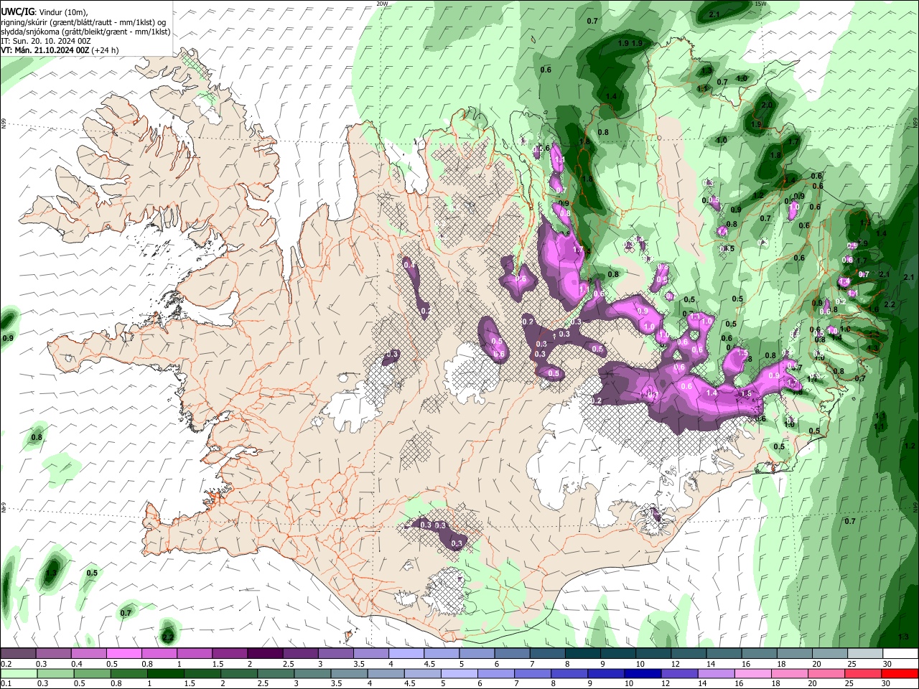Click the 0.1 label in rain legend
The width and height of the screenshot is (919, 689).
click(x=6, y=683)
